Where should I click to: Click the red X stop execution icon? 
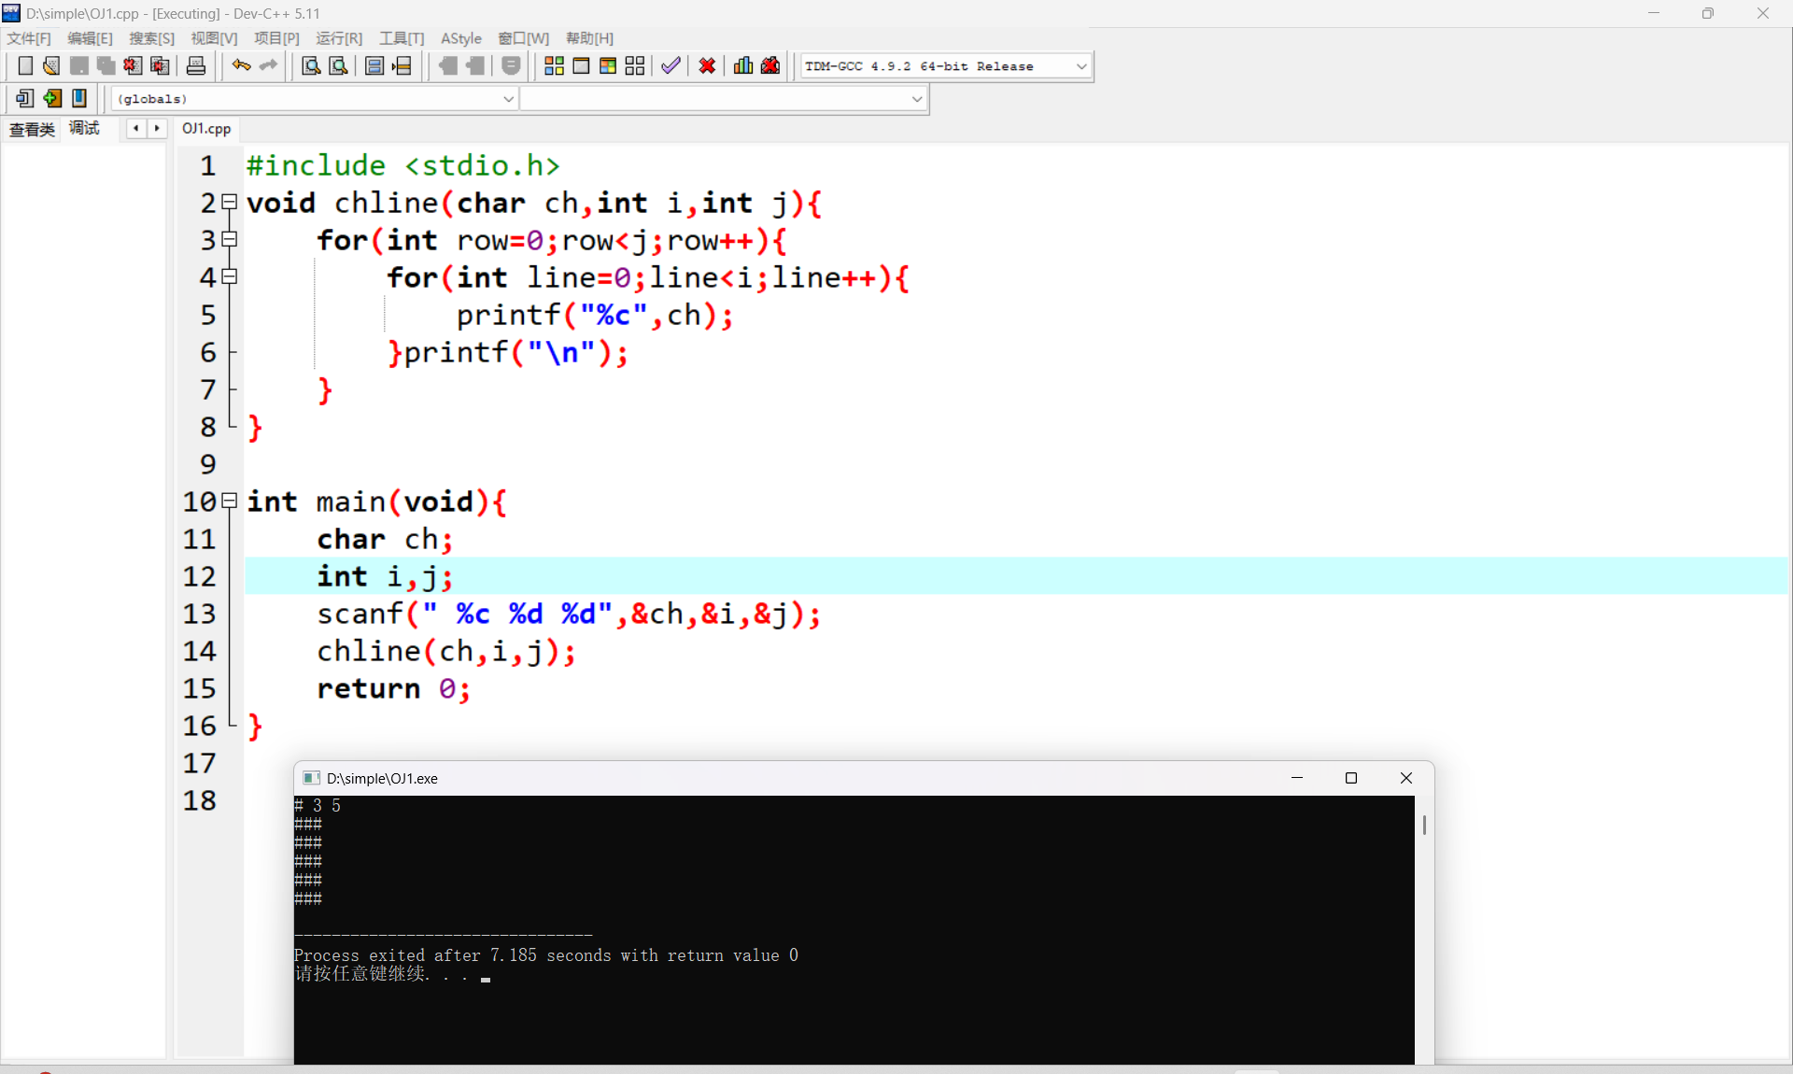pos(707,65)
